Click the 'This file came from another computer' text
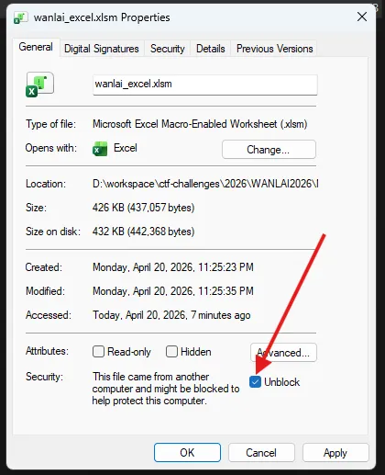This screenshot has width=385, height=475. tap(166, 389)
